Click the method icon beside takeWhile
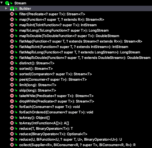The width and height of the screenshot is (152, 148). 12,96
